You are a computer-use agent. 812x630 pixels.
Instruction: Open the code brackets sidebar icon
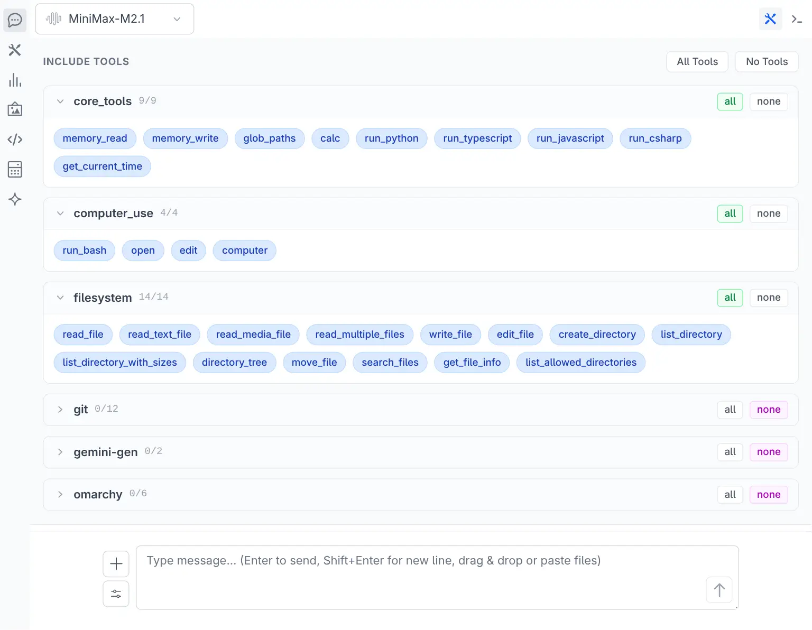15,140
